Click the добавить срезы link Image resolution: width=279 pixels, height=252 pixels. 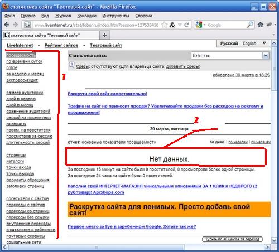182,66
